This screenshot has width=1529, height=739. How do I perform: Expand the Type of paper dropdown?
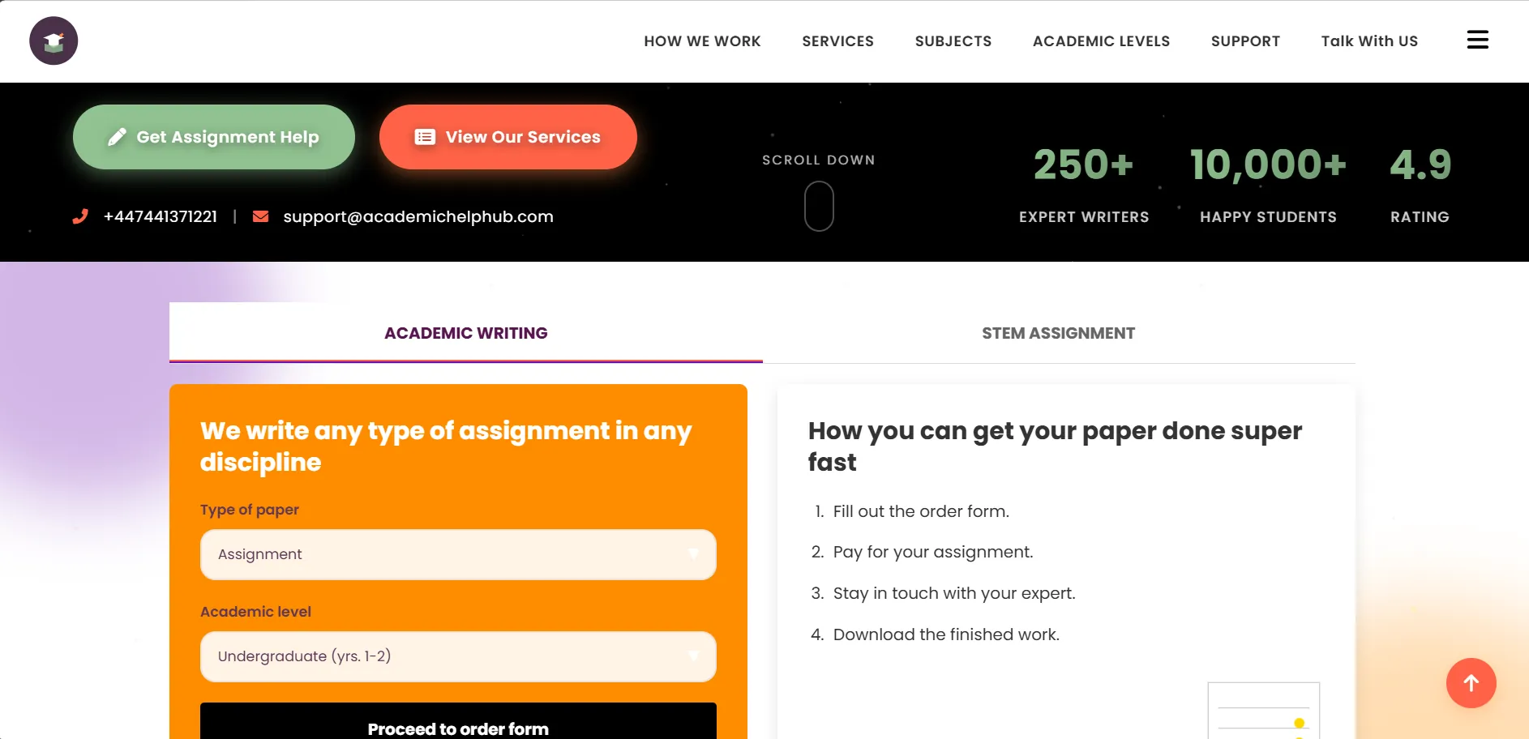pyautogui.click(x=458, y=554)
